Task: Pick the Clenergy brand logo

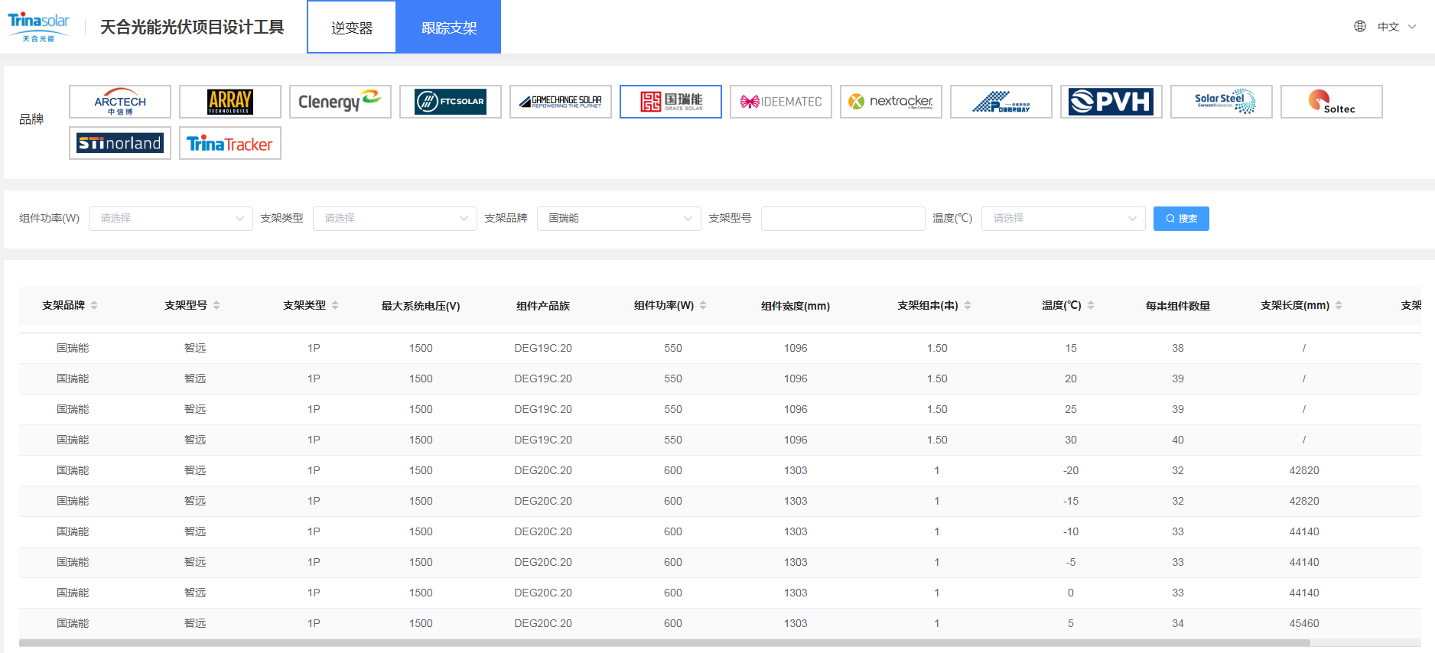Action: pos(340,102)
